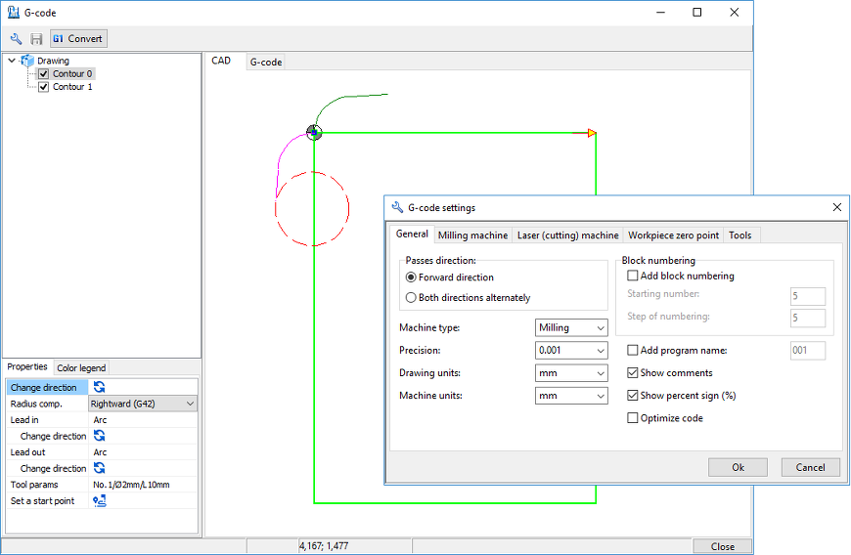Uncheck Show percent sign (%) checkbox
Image resolution: width=851 pixels, height=555 pixels.
[x=632, y=396]
